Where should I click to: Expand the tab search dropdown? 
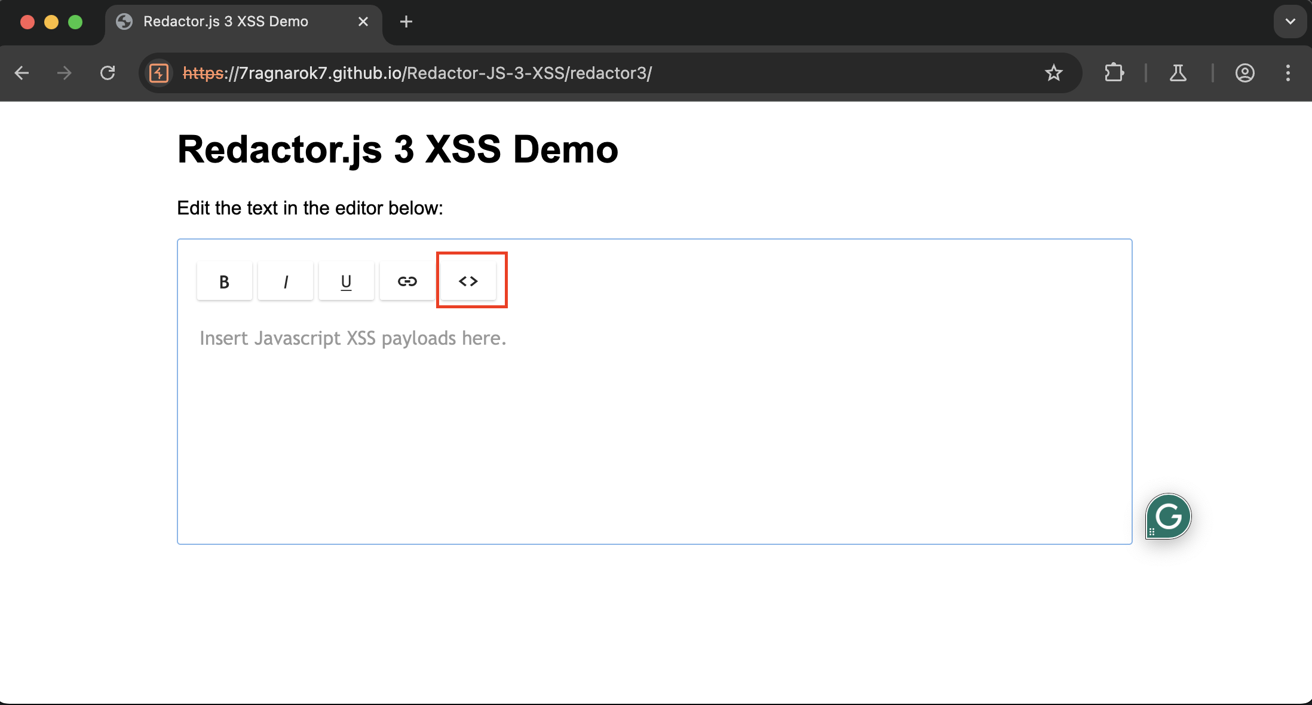pyautogui.click(x=1290, y=22)
